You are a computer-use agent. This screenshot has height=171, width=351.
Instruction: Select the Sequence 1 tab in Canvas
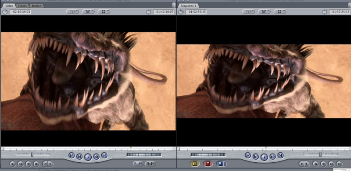point(188,6)
